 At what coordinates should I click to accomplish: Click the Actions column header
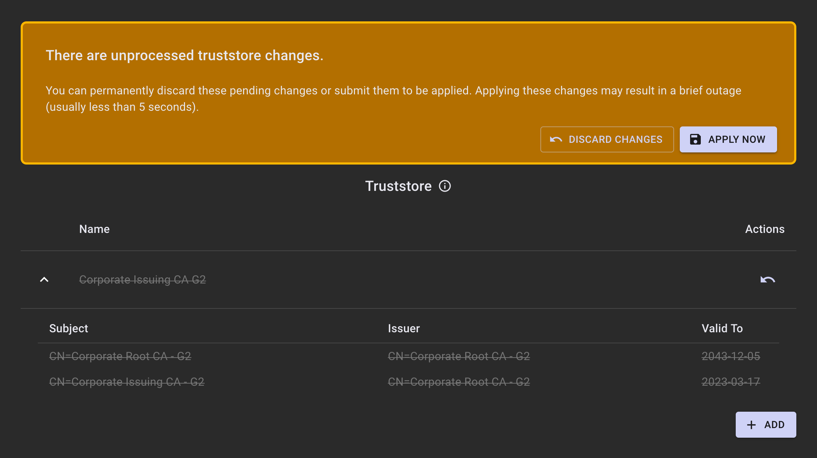coord(765,229)
